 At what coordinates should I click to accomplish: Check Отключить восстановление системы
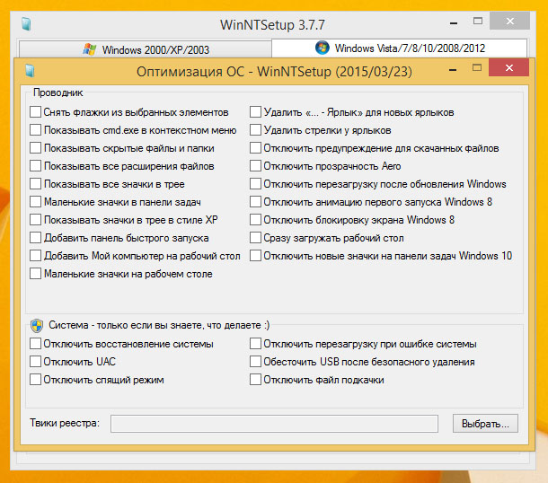tap(35, 344)
